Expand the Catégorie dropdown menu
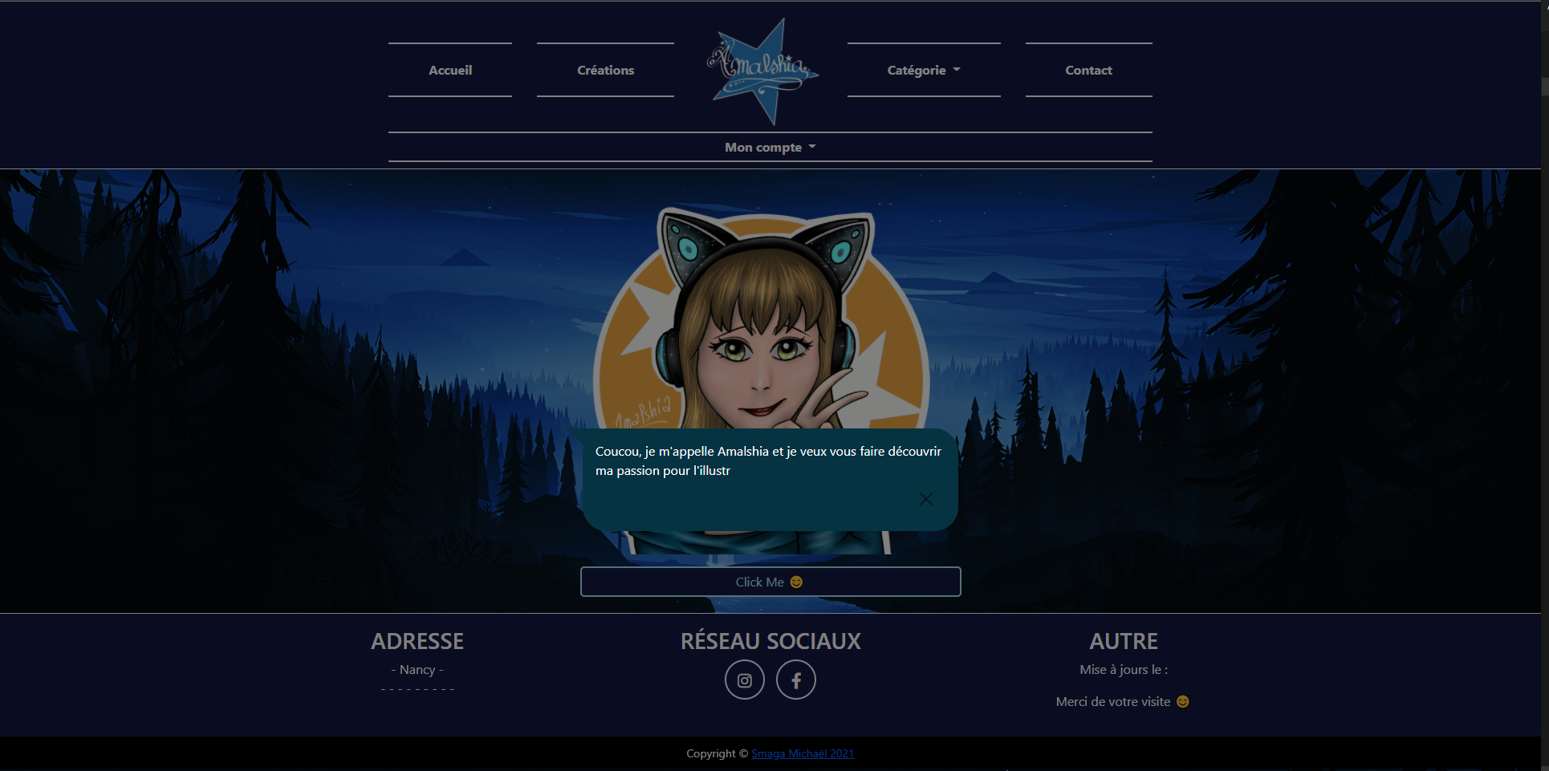The width and height of the screenshot is (1549, 771). [923, 71]
